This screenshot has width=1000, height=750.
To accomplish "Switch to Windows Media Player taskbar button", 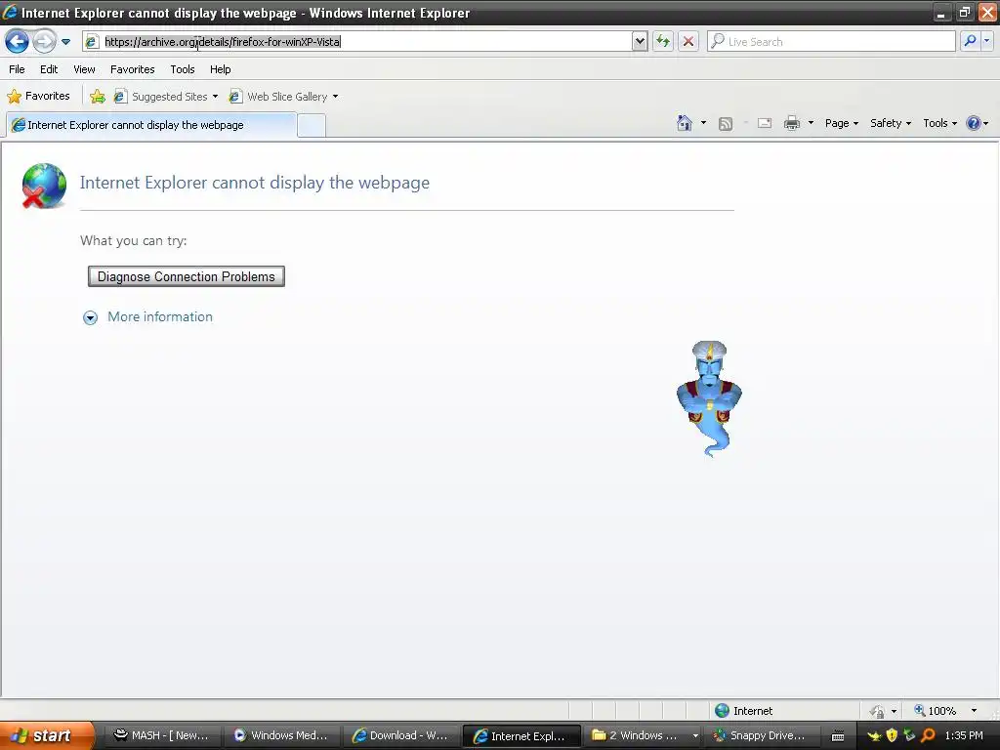I will [x=280, y=735].
